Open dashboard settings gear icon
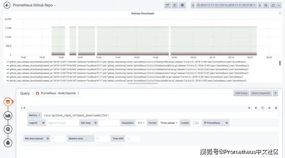 coord(182,5)
